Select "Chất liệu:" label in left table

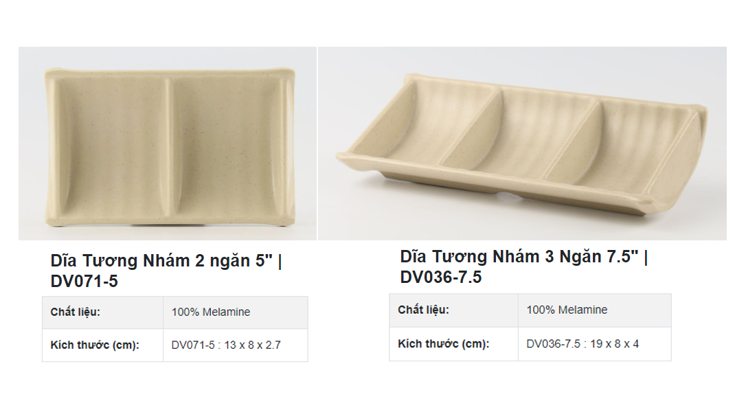click(x=75, y=312)
